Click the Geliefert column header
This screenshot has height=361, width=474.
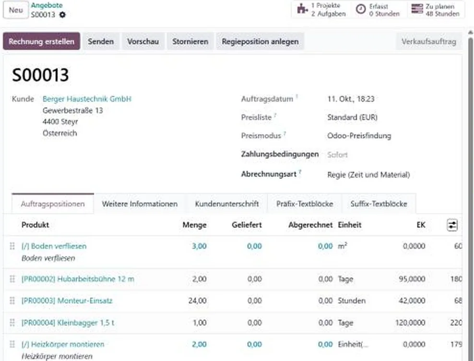pos(247,225)
